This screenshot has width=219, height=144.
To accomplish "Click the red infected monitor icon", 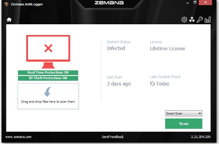I will pos(48,52).
